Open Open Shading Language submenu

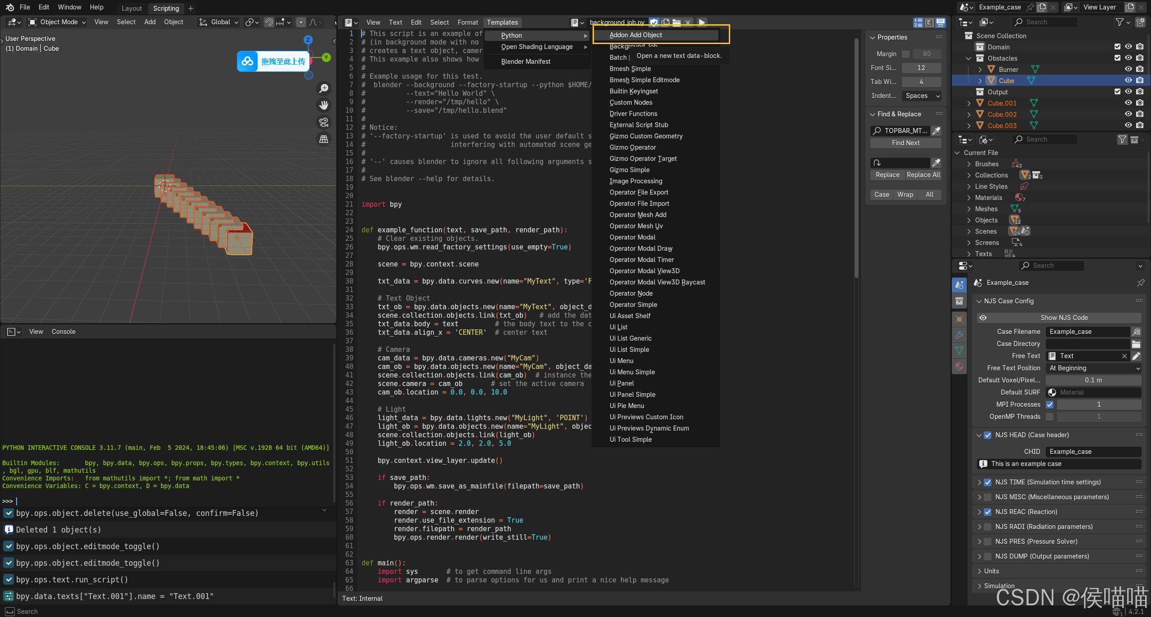(x=537, y=47)
